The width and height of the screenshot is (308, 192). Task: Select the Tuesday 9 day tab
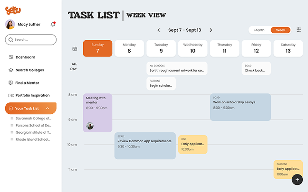tap(161, 48)
